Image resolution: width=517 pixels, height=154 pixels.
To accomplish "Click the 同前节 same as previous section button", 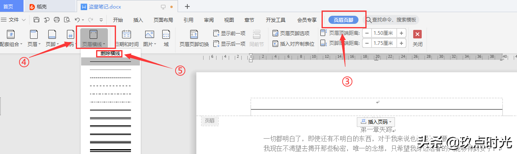I will [x=257, y=38].
